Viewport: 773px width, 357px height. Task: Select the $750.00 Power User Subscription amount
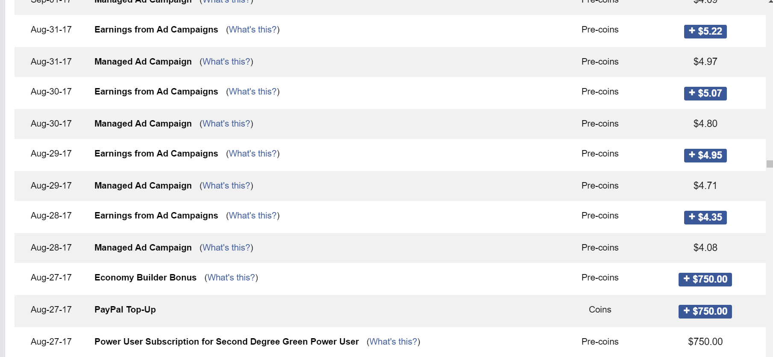tap(705, 342)
